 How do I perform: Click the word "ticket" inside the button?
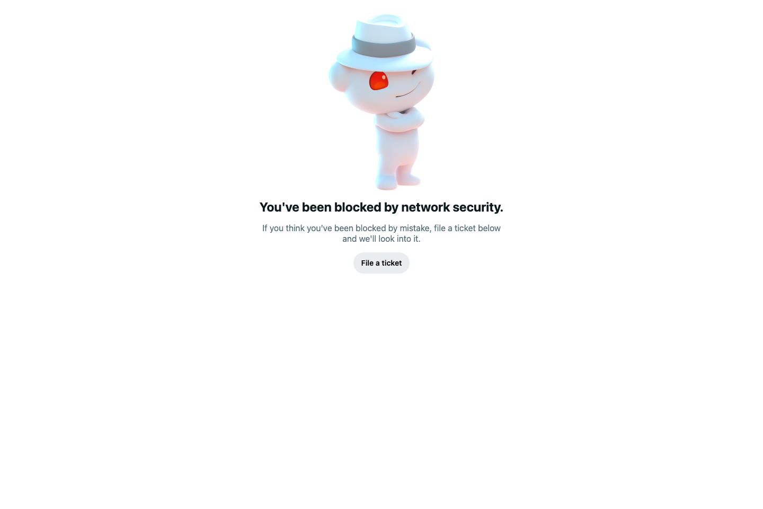pos(392,263)
